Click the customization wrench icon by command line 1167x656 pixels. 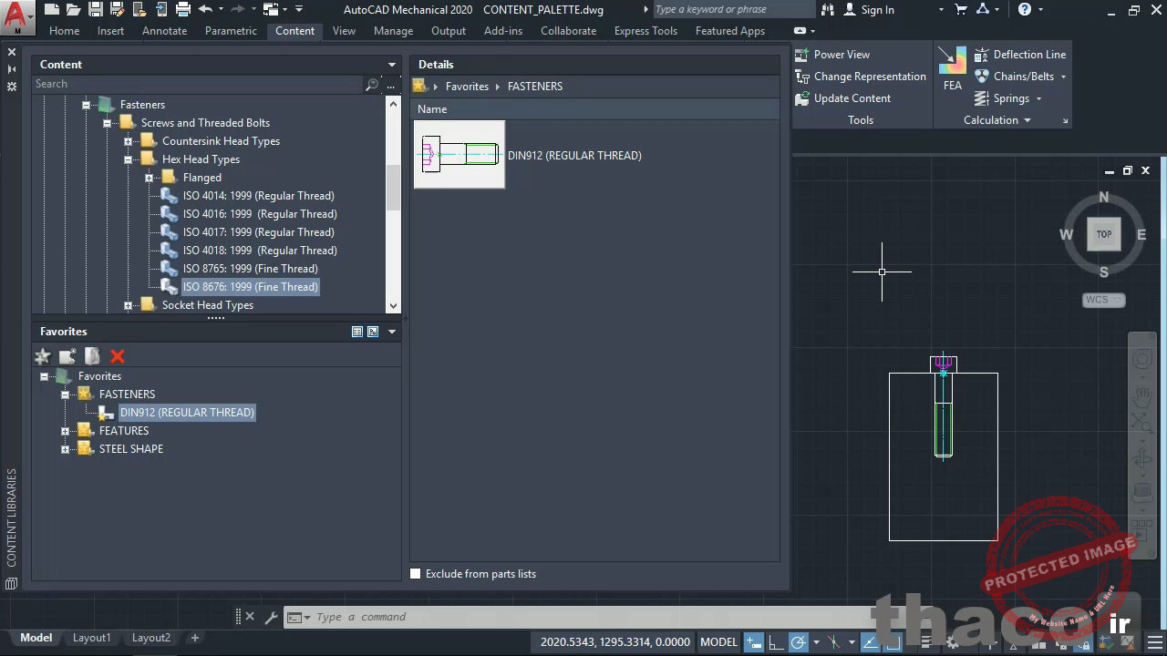click(271, 617)
